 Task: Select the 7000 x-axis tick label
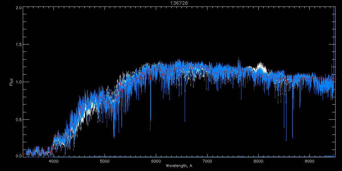tap(207, 160)
